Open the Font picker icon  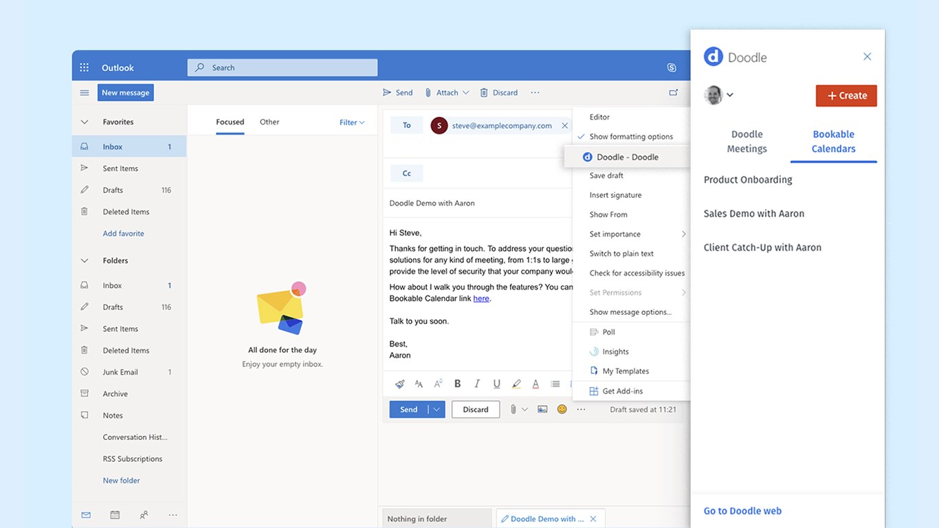419,384
